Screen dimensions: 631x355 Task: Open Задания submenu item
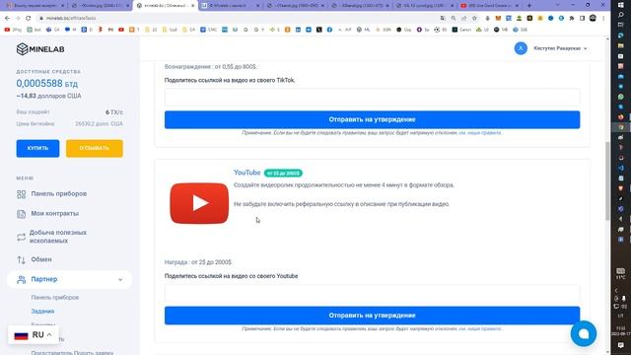[x=42, y=312]
